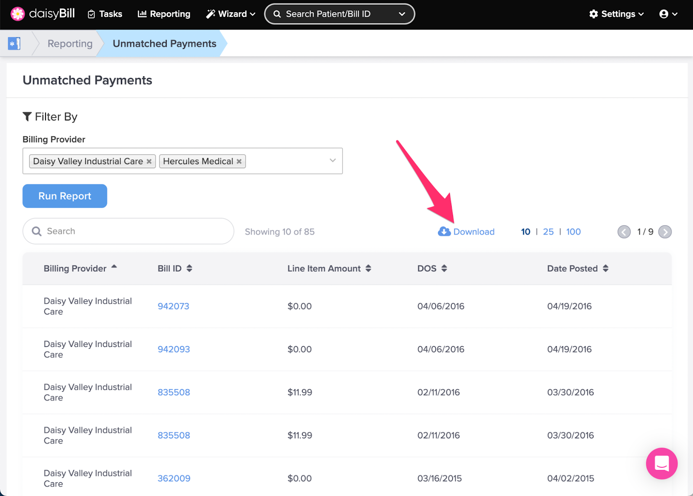Go to Reporting breadcrumb
This screenshot has width=693, height=496.
coord(70,43)
